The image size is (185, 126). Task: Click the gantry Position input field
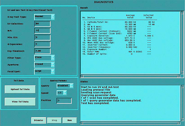(x=64, y=101)
